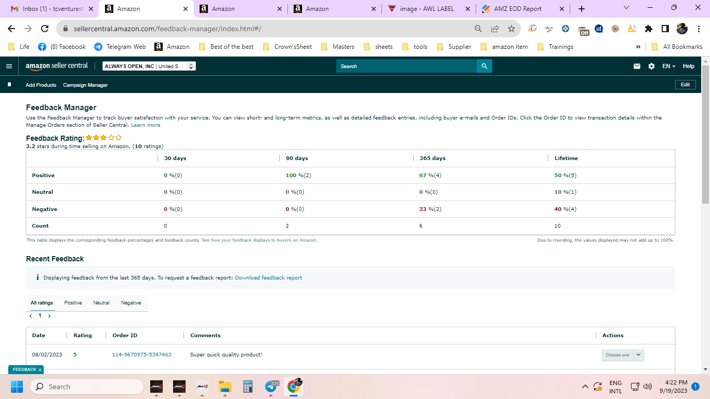This screenshot has width=710, height=399.
Task: Click the Lifetime Negative value 40 %(4)
Action: click(566, 209)
